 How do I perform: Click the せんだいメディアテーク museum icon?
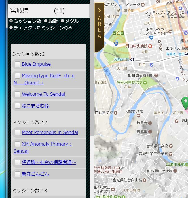pyautogui.click(x=143, y=5)
